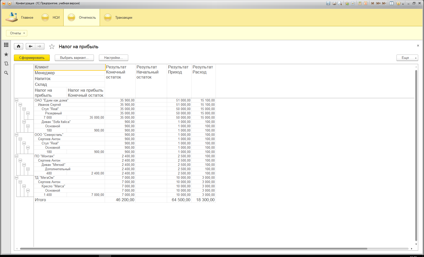Open the main menu round dropdown button
This screenshot has height=257, width=424.
click(10, 3)
